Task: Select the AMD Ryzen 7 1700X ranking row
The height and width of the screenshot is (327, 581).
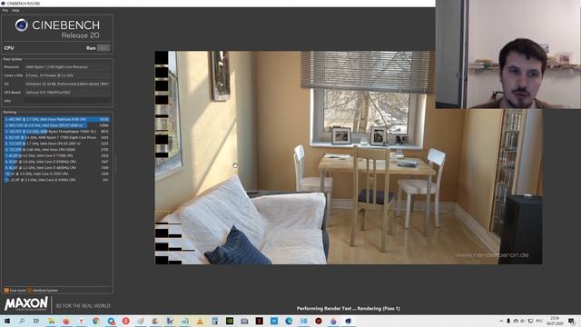Action: (57, 137)
